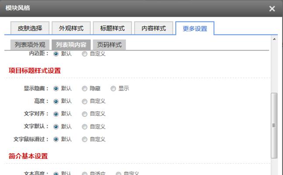
Task: Click the 简介基本设置 section heading
Action: (28, 156)
